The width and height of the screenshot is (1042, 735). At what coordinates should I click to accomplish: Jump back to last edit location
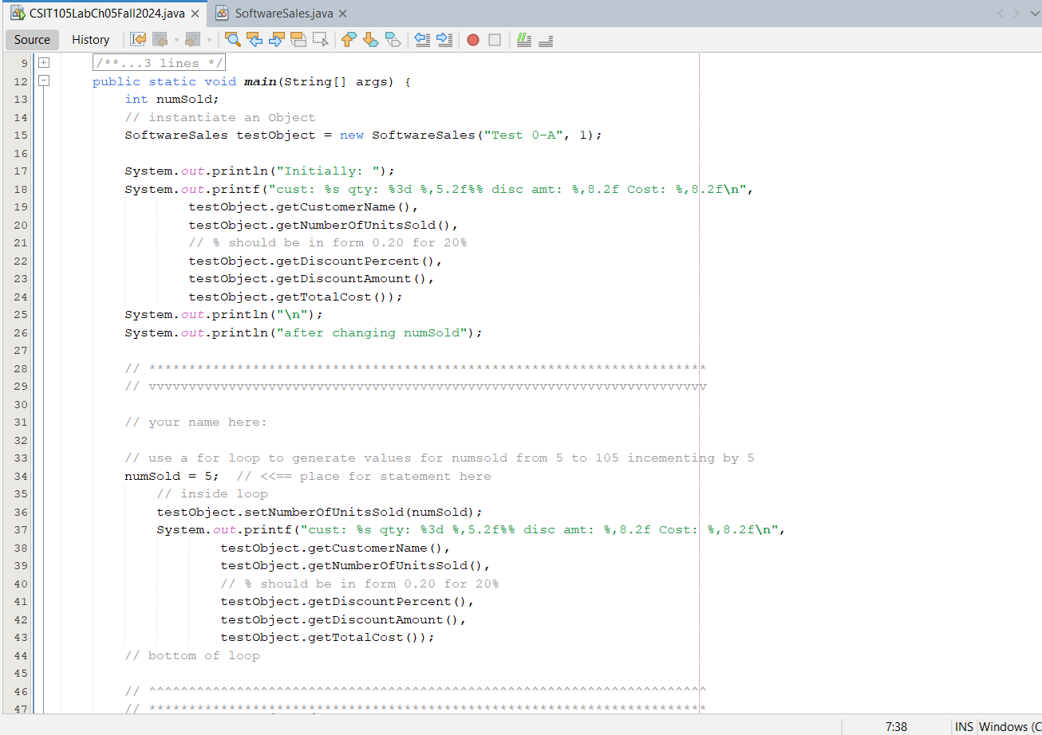click(138, 40)
